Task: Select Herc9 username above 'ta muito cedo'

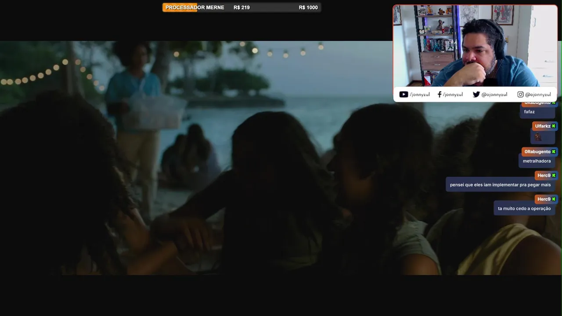Action: tap(544, 199)
